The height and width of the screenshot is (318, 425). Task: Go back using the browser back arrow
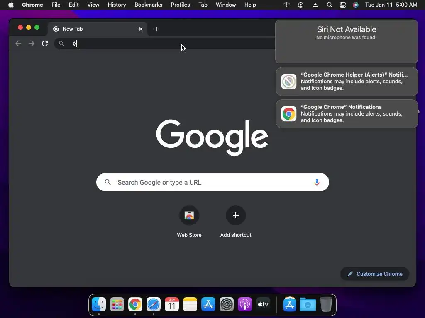pos(18,43)
